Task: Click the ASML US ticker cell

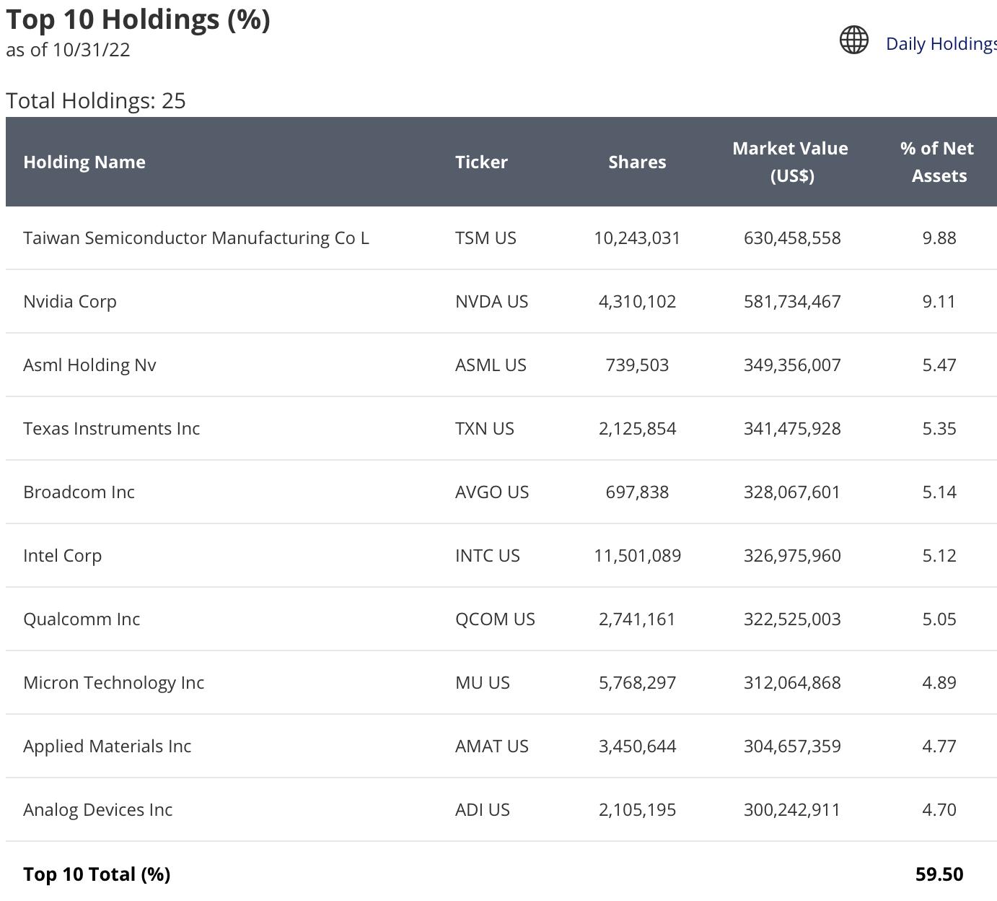Action: click(491, 365)
